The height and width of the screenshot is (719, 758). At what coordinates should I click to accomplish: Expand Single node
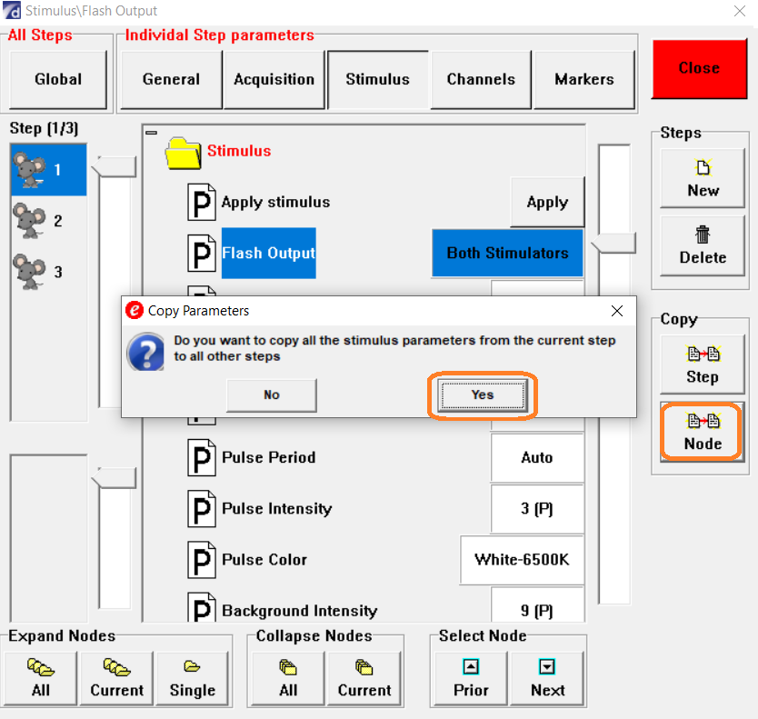click(x=193, y=678)
